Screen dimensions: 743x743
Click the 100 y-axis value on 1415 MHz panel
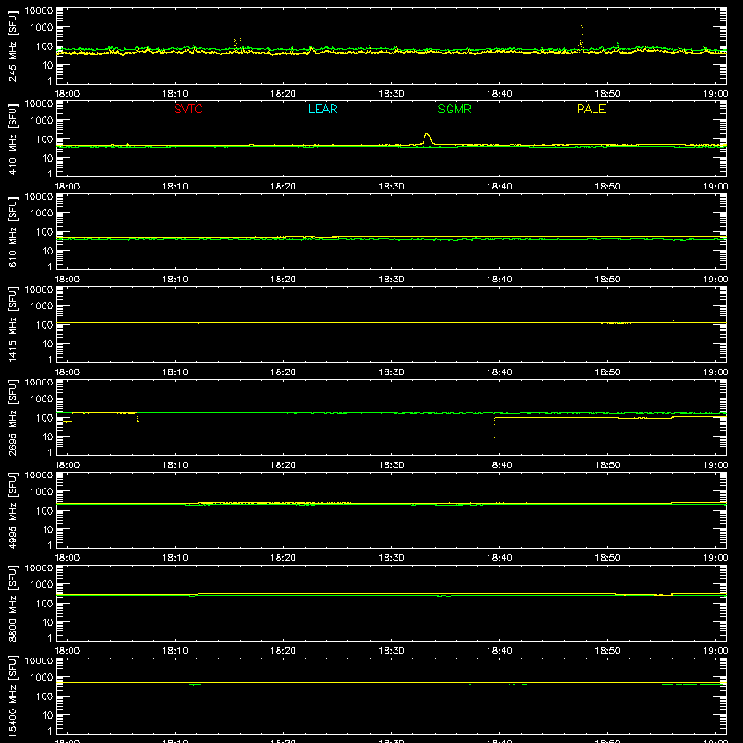coord(45,325)
